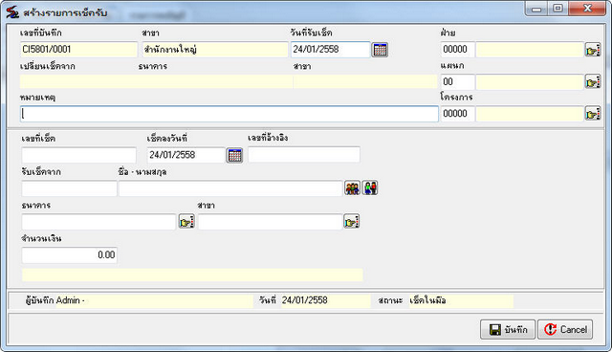The image size is (612, 352).
Task: Click the received date field 24/01/2558
Action: tap(331, 50)
